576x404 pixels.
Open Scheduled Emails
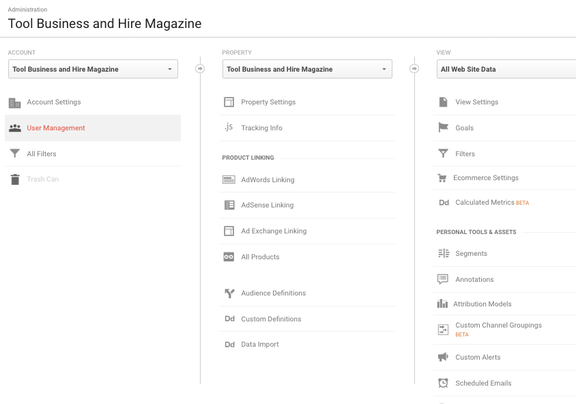click(483, 383)
